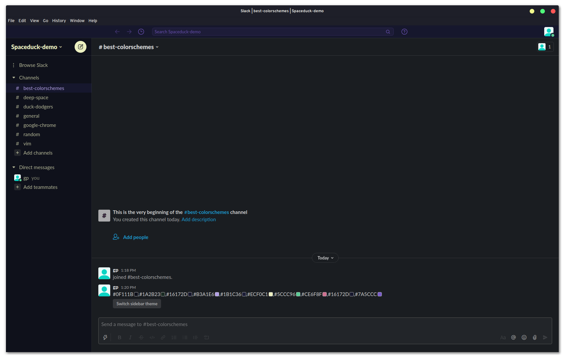Open #best-colorschemes channel header dropdown
This screenshot has height=360, width=566.
pyautogui.click(x=129, y=47)
